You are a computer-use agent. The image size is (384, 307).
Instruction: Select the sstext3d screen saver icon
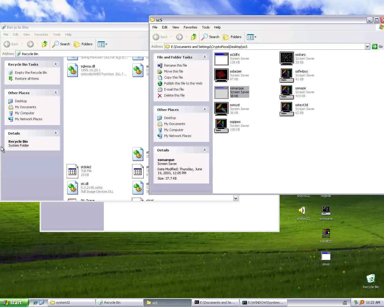286,109
